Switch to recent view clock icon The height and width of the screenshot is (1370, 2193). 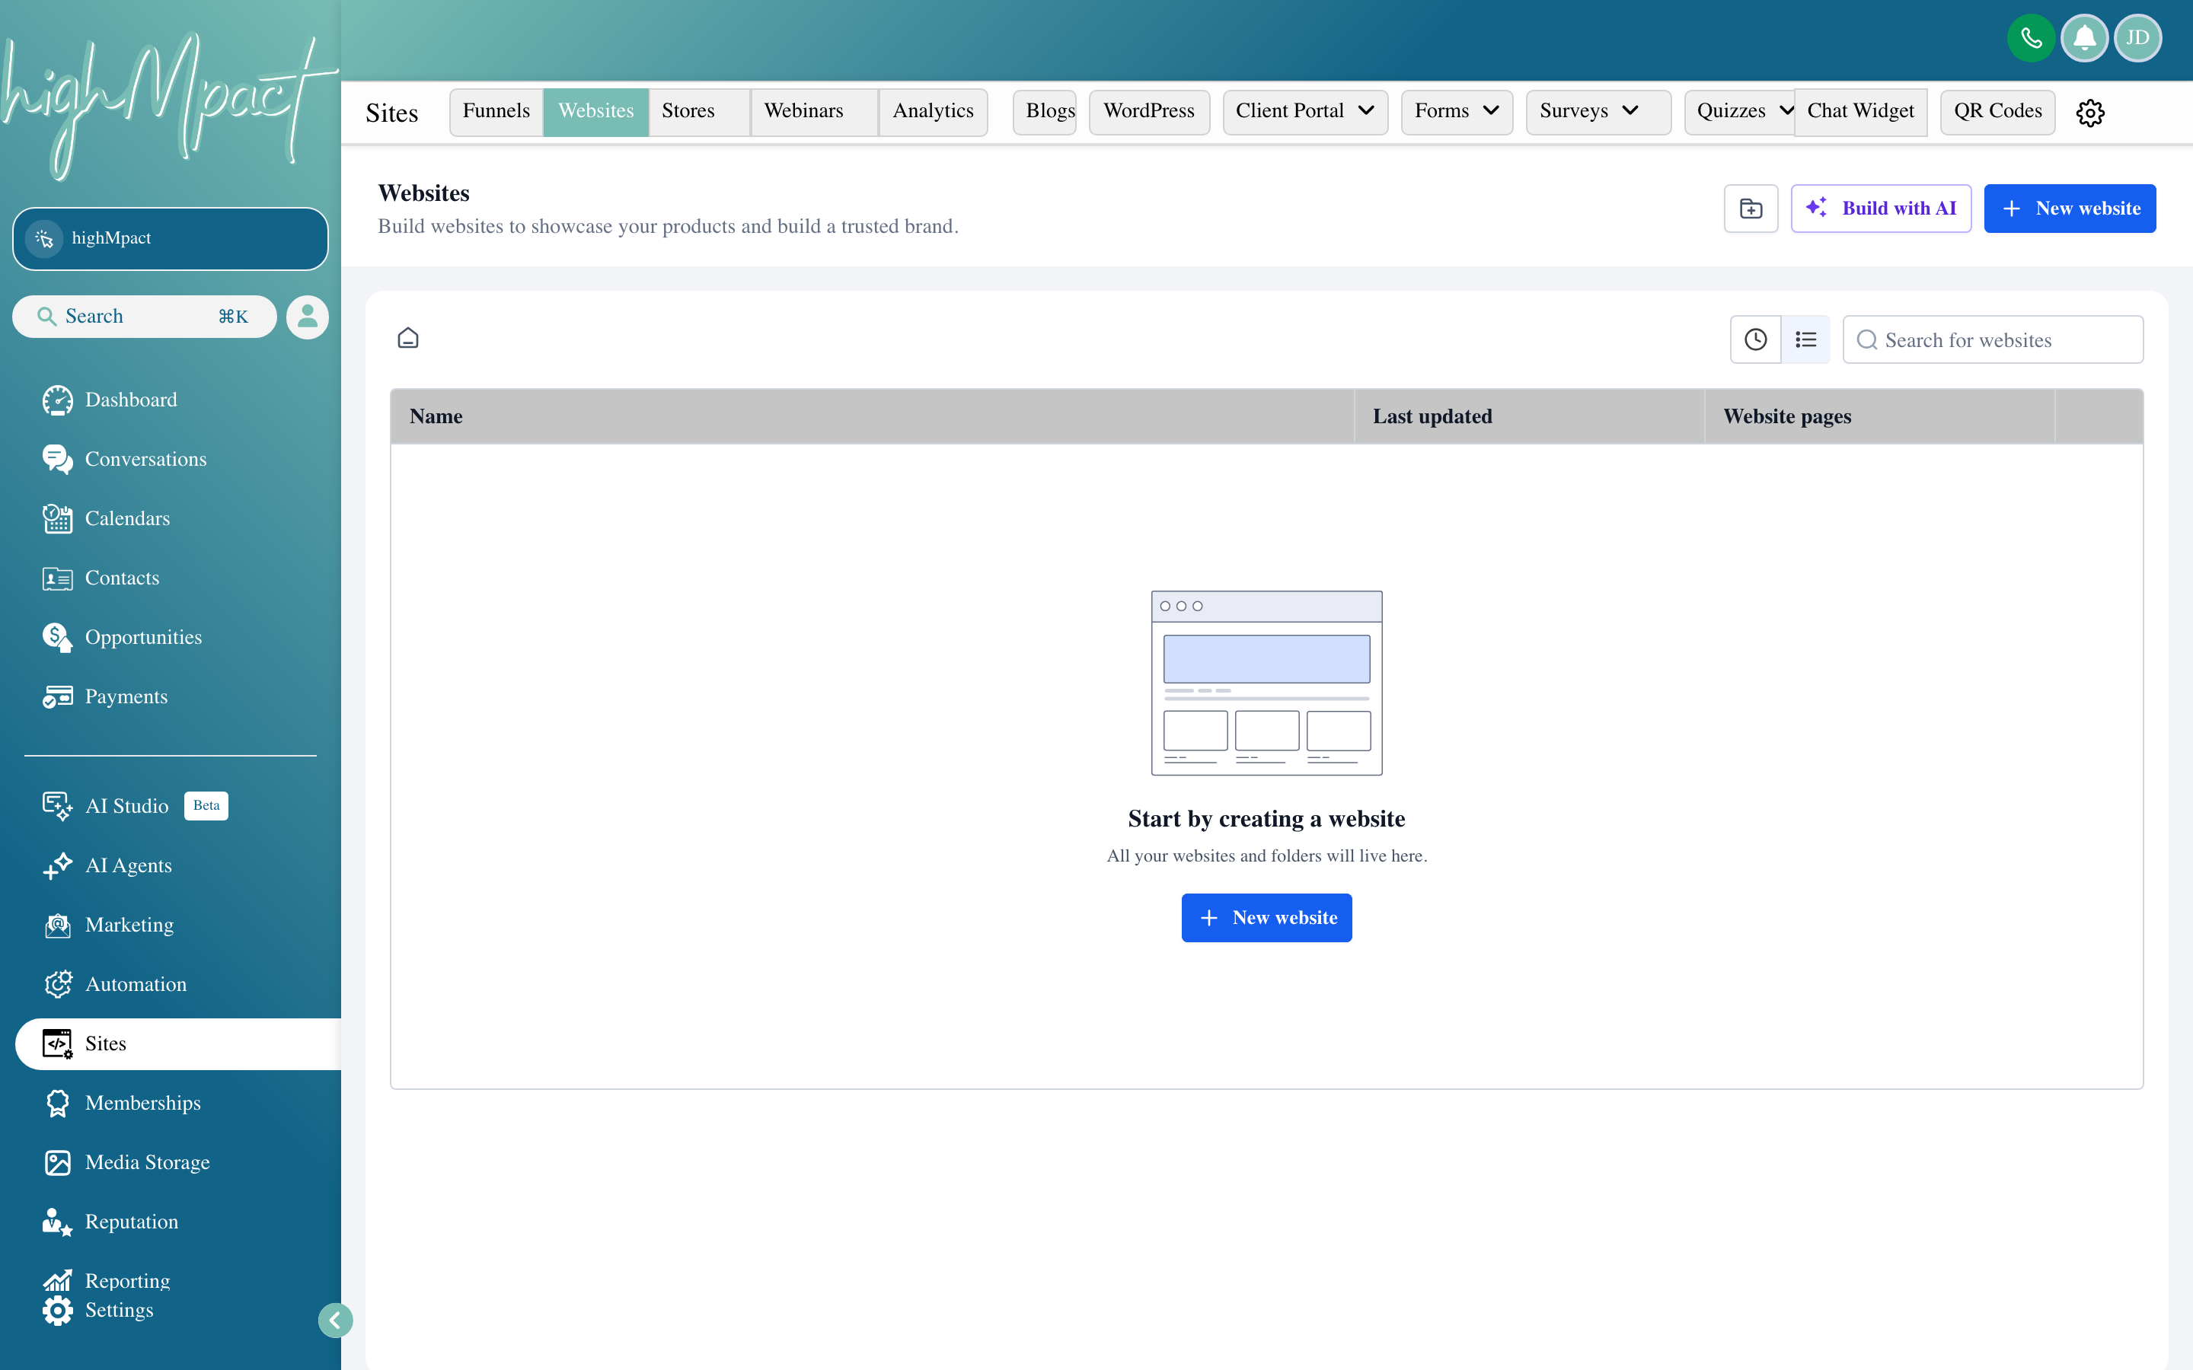pyautogui.click(x=1755, y=339)
